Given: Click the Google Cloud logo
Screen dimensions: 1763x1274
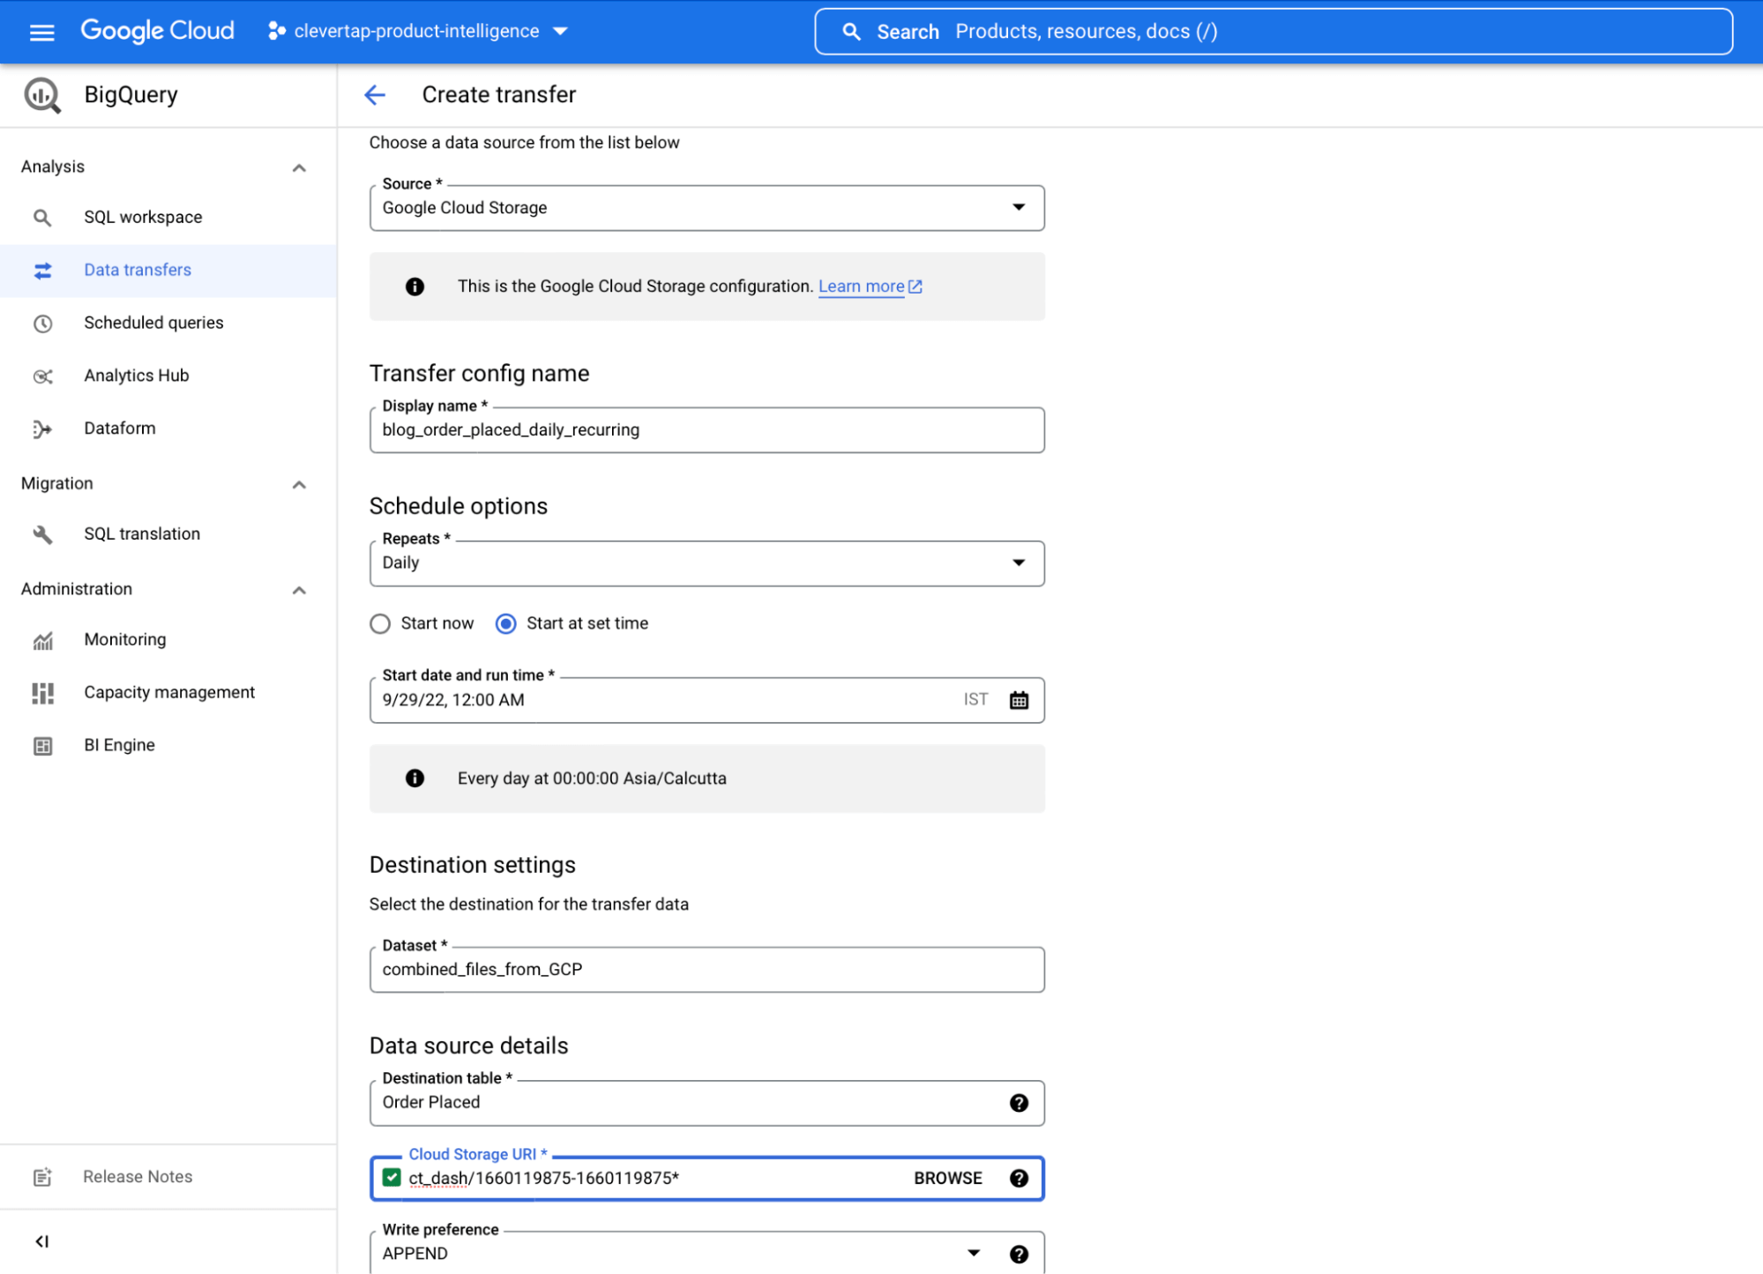Looking at the screenshot, I should click(x=157, y=31).
